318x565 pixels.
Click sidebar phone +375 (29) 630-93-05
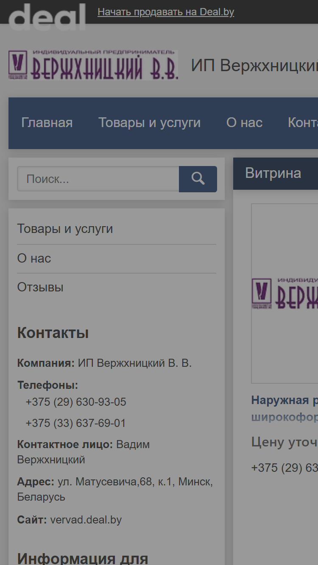tap(76, 402)
